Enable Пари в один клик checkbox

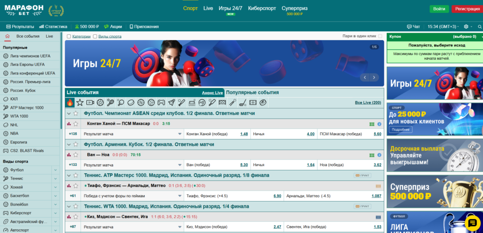pyautogui.click(x=381, y=36)
